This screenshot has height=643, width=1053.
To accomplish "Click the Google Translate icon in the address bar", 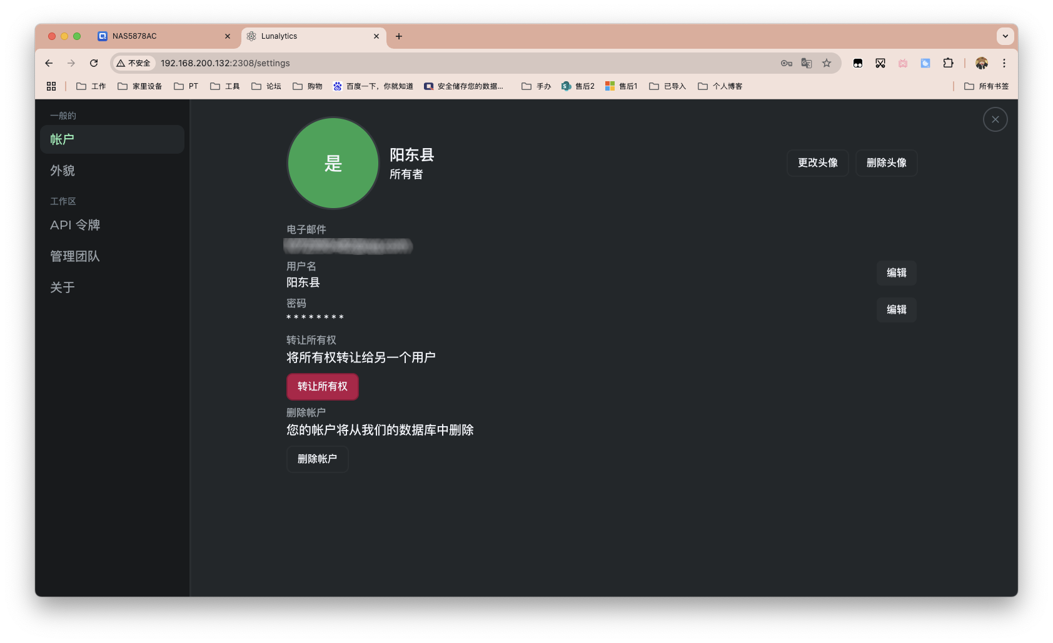I will [x=807, y=63].
